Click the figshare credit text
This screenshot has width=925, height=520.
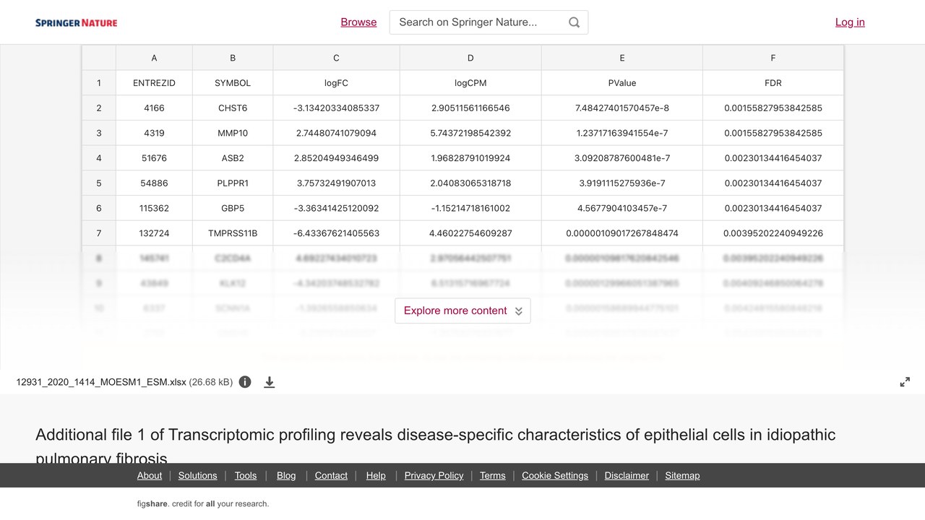(203, 503)
